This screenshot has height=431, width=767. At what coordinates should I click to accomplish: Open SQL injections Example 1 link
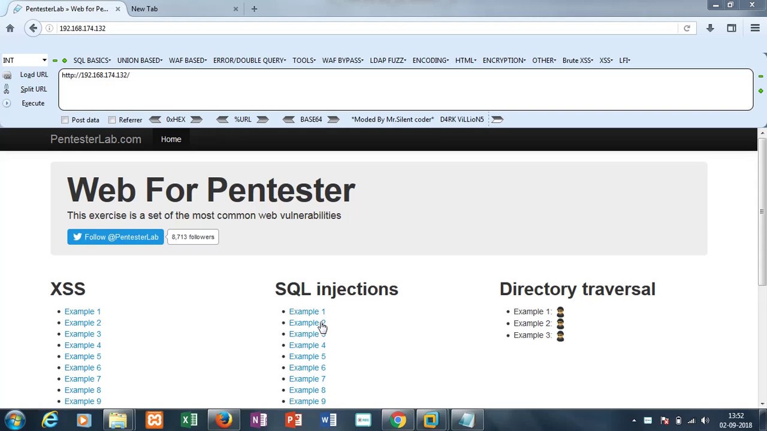tap(307, 312)
